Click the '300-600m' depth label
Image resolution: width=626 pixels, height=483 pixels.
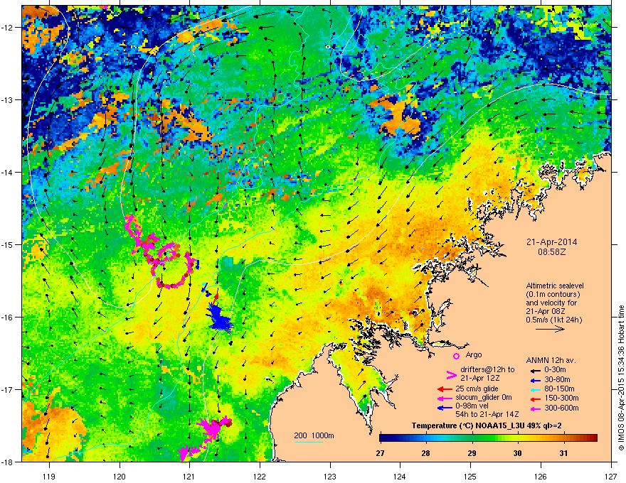561,408
